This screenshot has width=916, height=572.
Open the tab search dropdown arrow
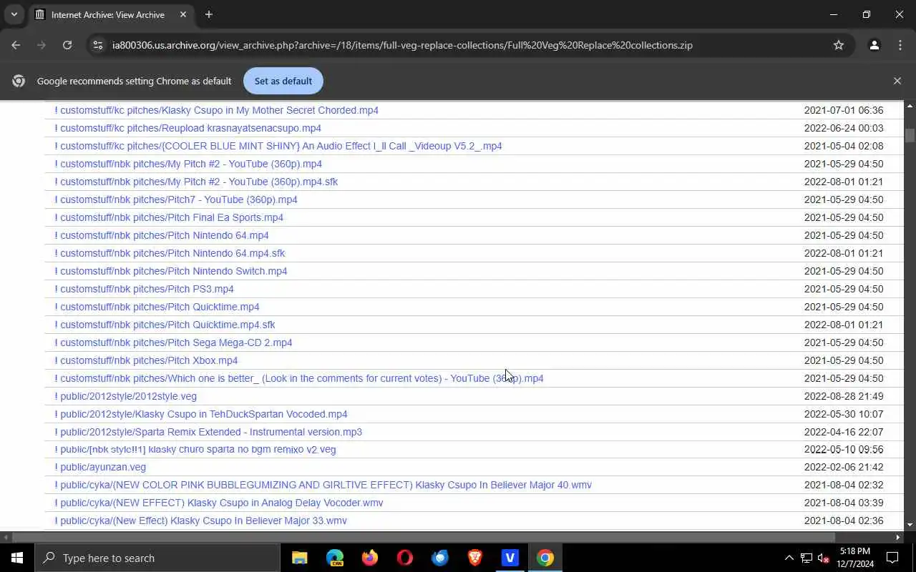(14, 14)
